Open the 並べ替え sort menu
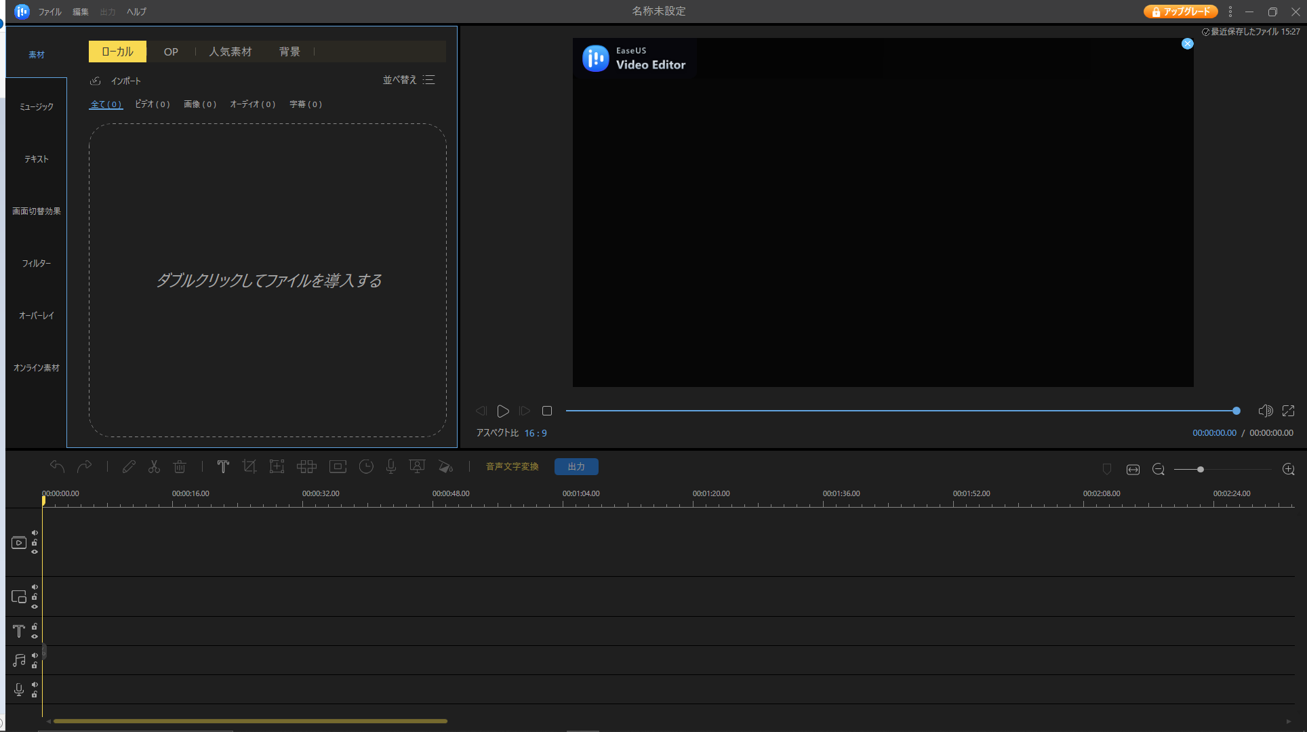Screen dimensions: 1307x732 [409, 80]
